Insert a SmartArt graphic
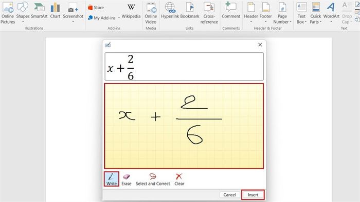Image resolution: width=360 pixels, height=202 pixels. 39,11
